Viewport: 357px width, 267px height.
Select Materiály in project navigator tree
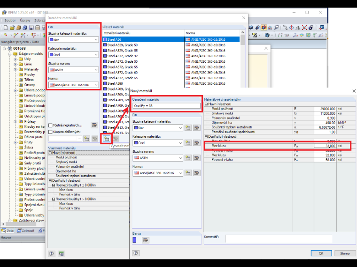tap(31, 69)
